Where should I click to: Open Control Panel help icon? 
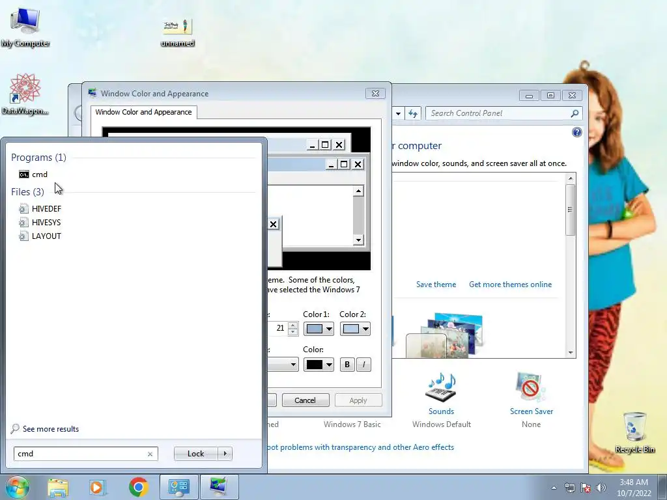[x=577, y=132]
